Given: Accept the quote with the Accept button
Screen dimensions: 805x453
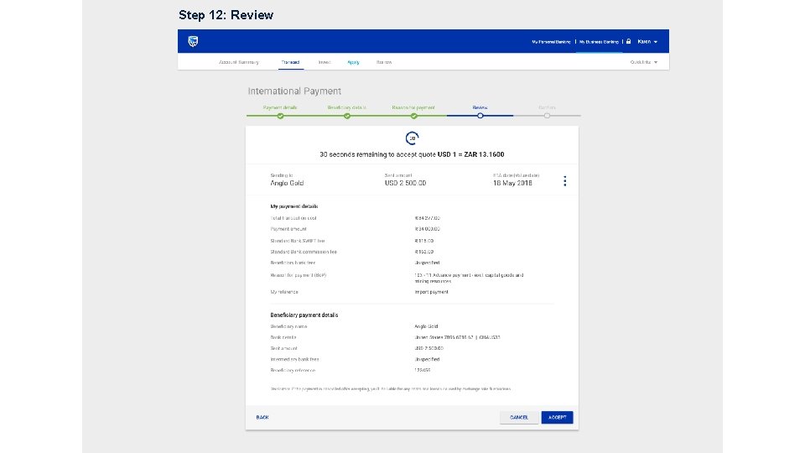Looking at the screenshot, I should [x=557, y=418].
